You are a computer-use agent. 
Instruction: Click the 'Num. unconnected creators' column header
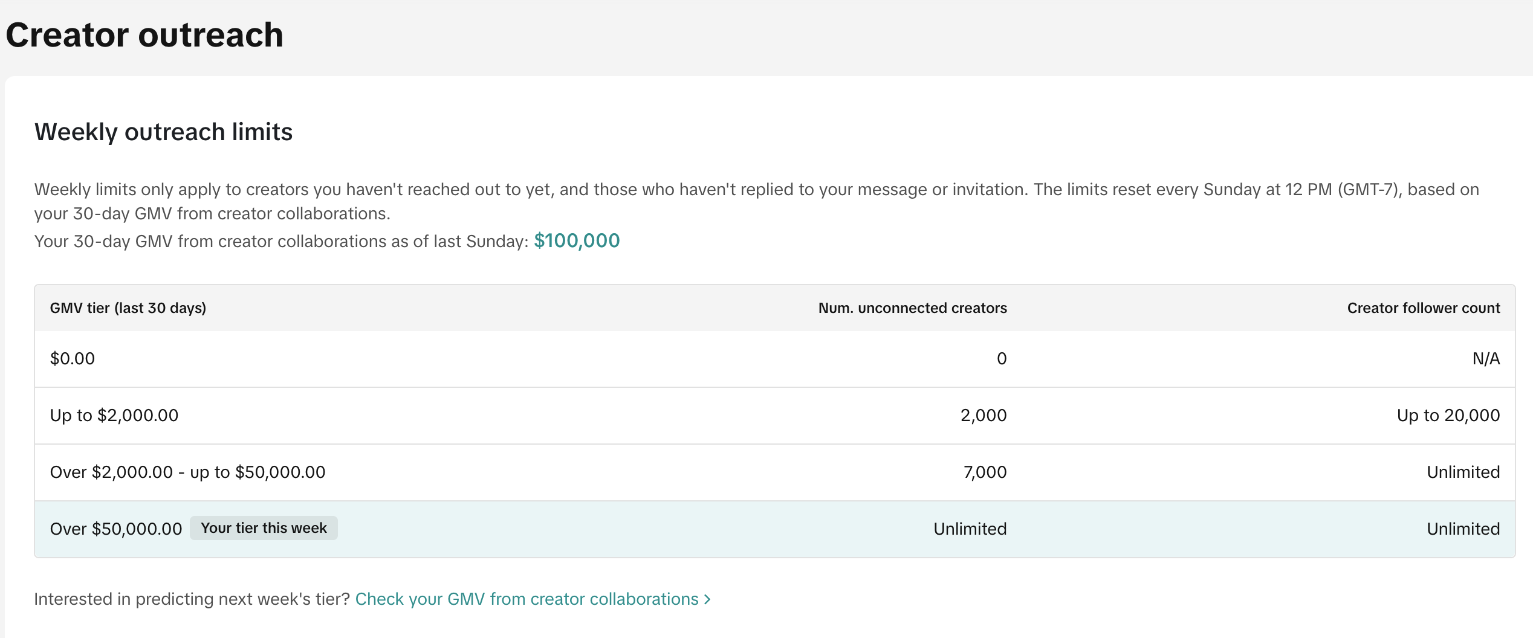click(x=912, y=308)
